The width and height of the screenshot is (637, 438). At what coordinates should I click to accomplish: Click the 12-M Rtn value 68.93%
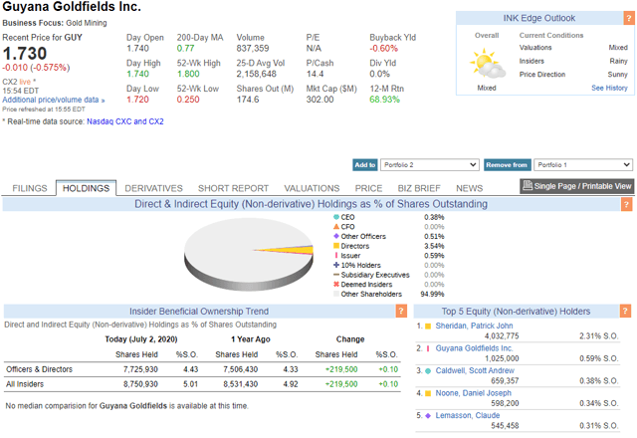tap(384, 100)
